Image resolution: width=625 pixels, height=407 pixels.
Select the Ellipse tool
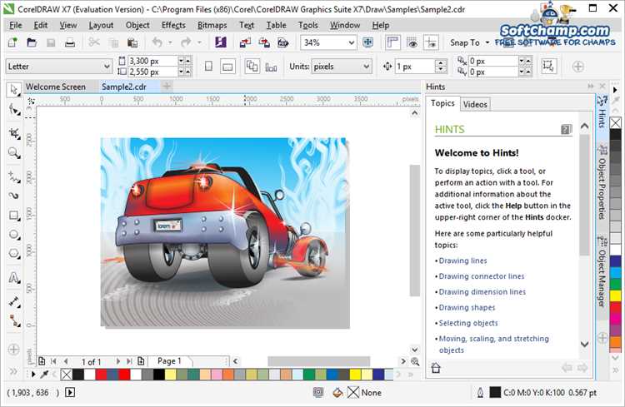pos(14,235)
